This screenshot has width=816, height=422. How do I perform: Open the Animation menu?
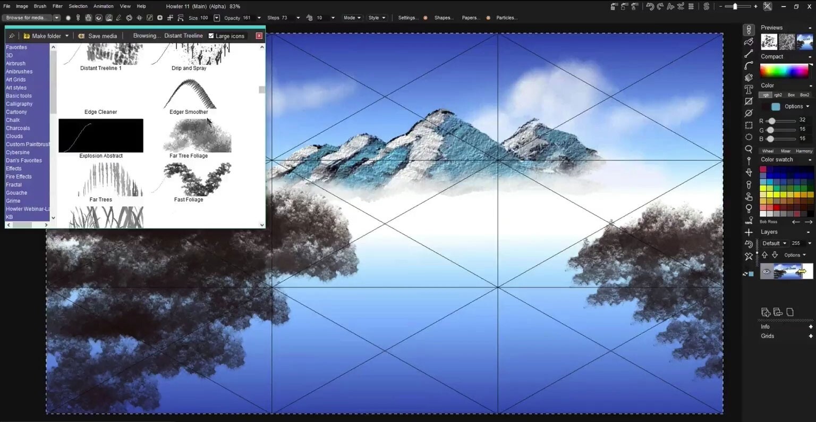[x=104, y=6]
